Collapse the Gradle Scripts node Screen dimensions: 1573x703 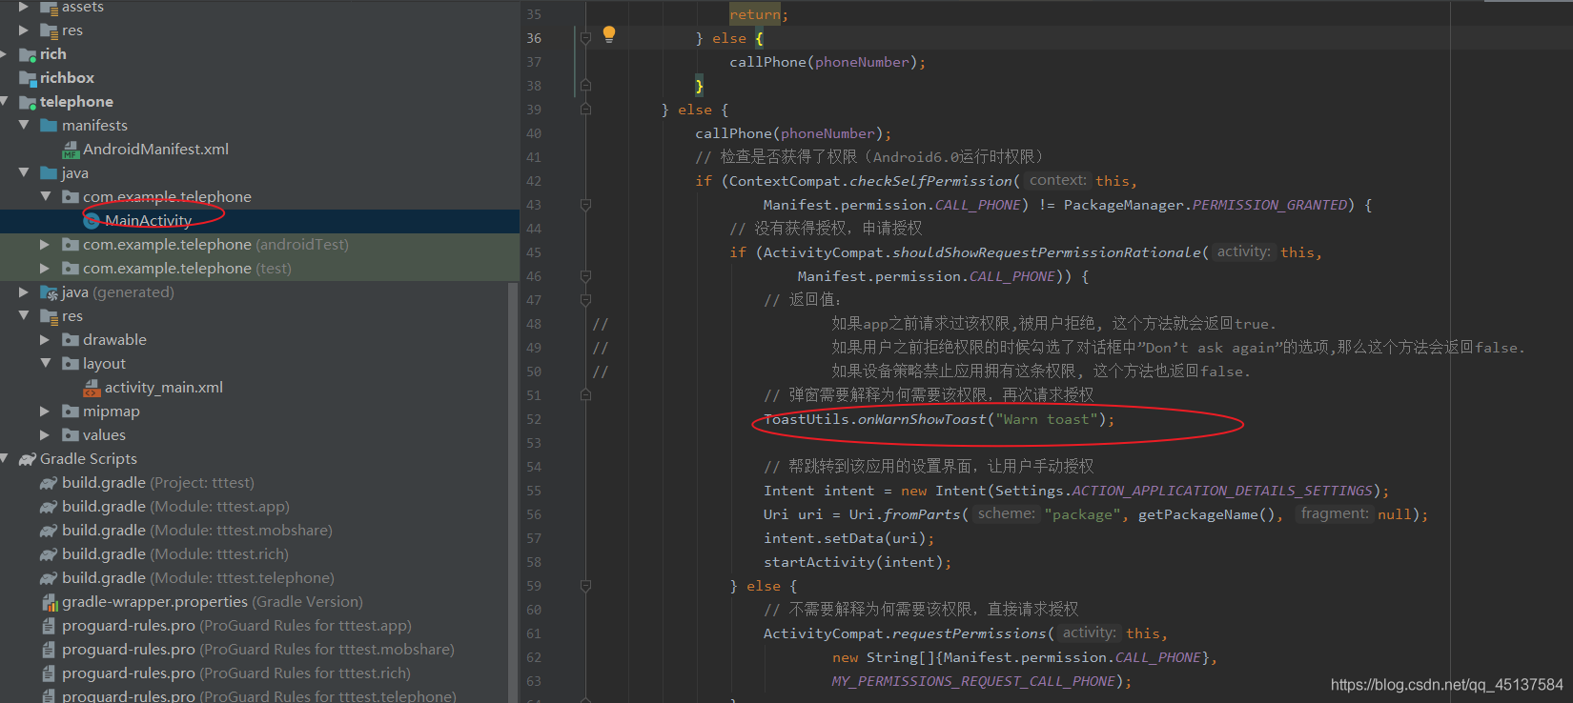(x=5, y=459)
